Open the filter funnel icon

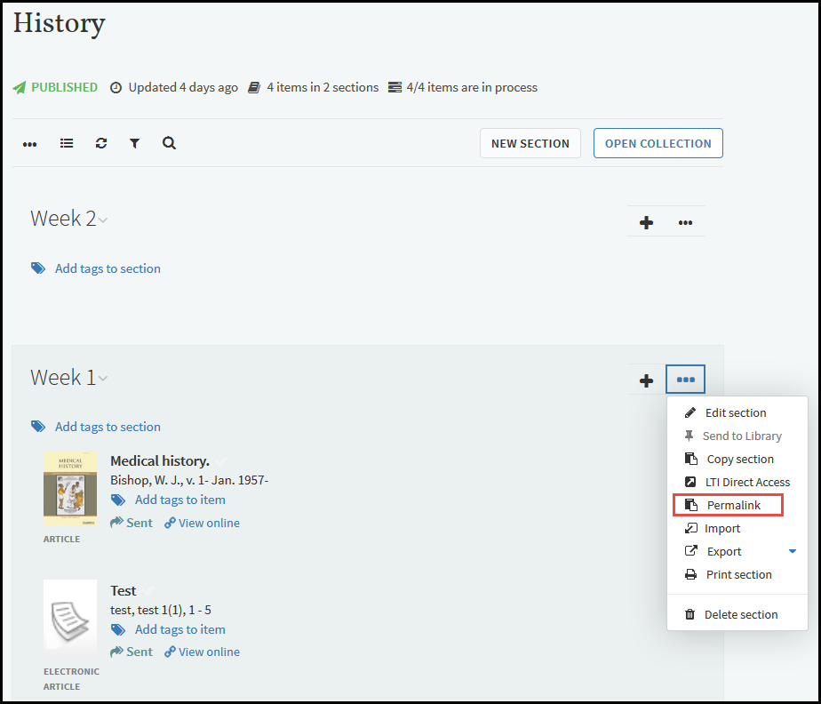point(134,143)
